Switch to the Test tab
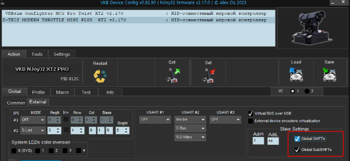 tap(86, 92)
